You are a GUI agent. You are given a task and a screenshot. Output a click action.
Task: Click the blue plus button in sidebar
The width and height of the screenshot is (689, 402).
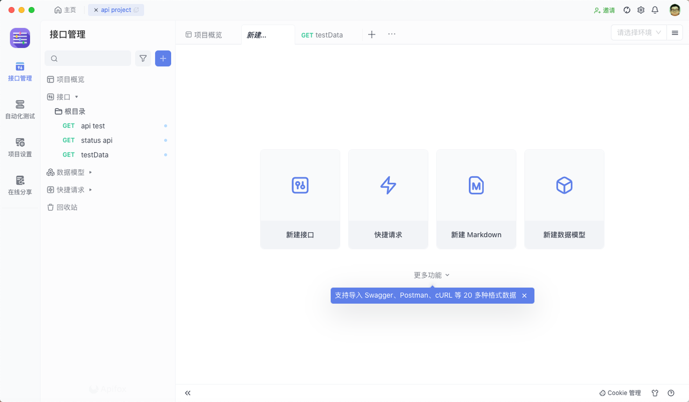[163, 59]
